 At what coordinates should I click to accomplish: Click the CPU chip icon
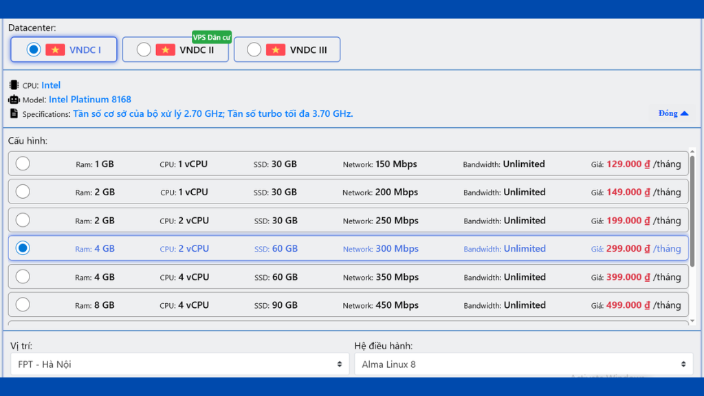[x=14, y=85]
